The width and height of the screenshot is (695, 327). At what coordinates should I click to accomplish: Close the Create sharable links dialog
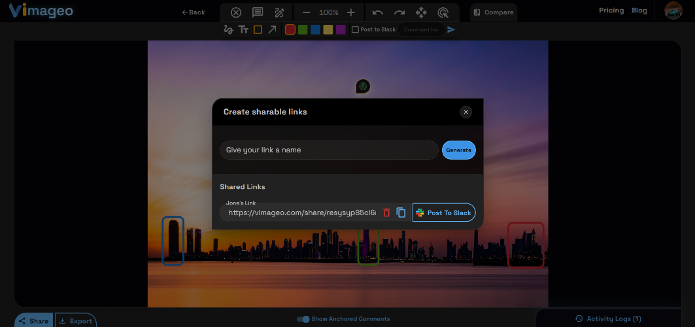click(466, 112)
